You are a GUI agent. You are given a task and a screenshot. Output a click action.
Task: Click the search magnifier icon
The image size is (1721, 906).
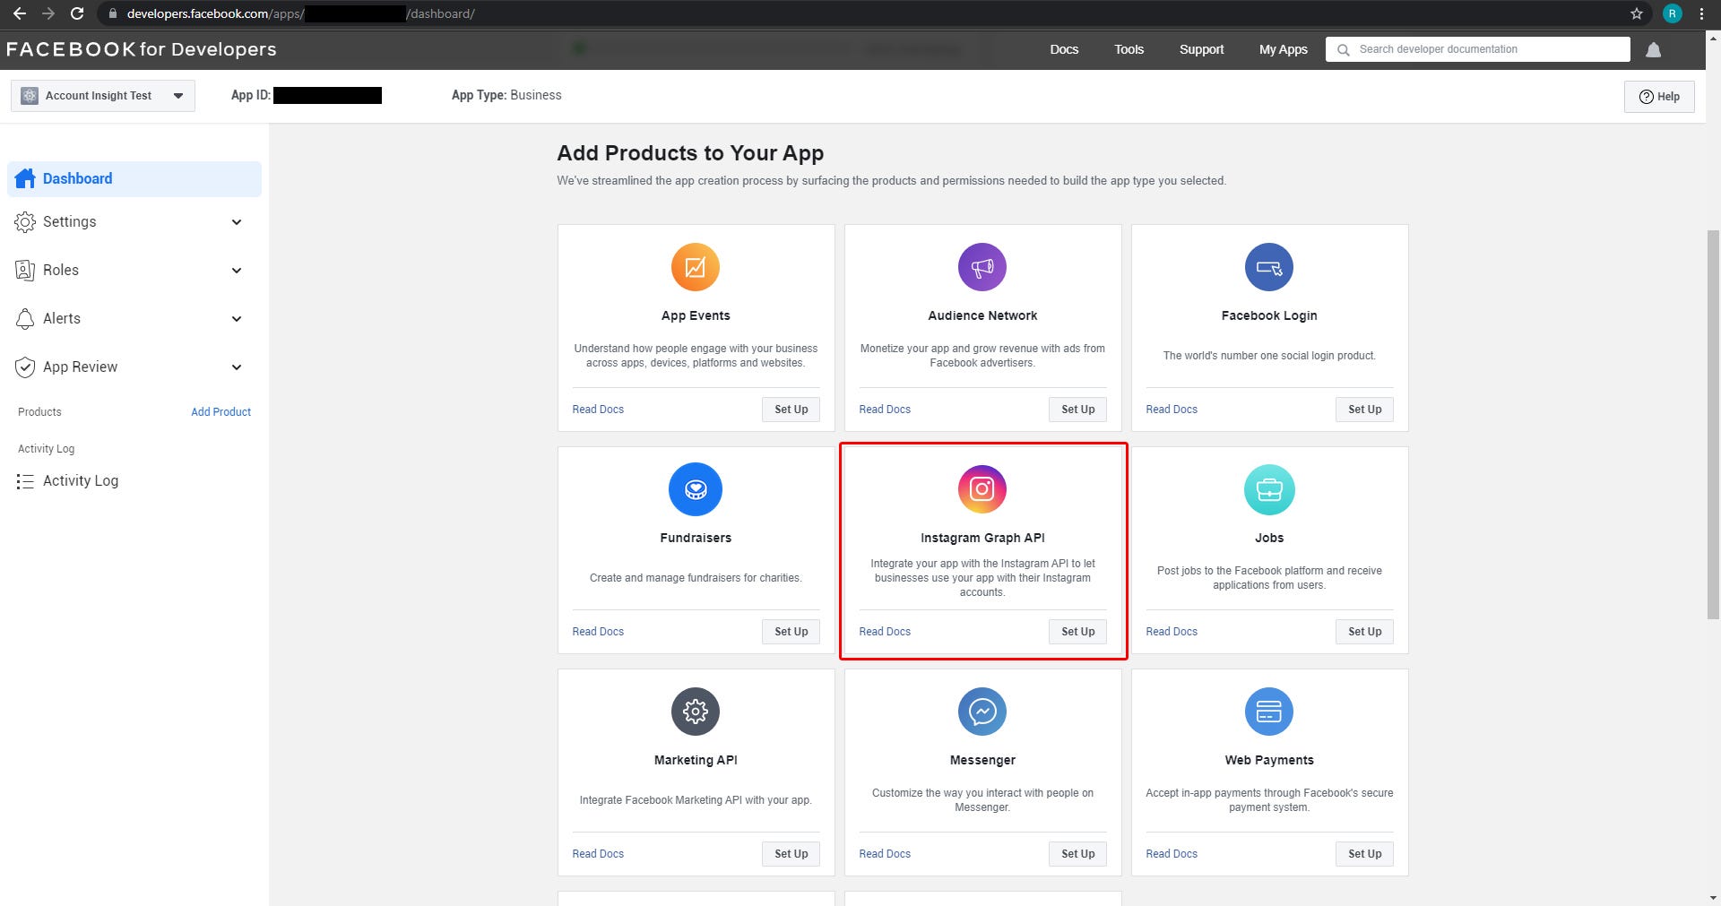click(1343, 50)
